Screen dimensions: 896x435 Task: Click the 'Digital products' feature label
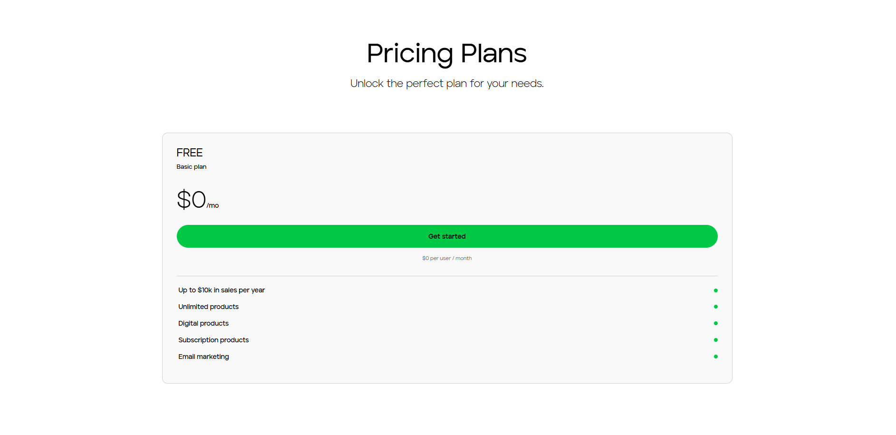pos(203,323)
